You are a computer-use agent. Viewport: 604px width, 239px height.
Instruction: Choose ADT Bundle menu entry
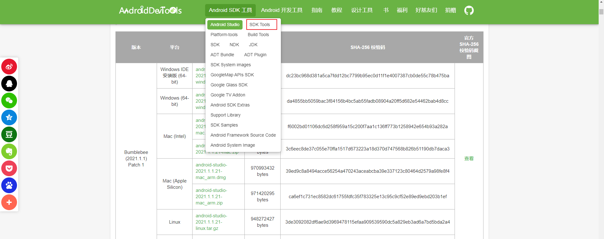[222, 55]
